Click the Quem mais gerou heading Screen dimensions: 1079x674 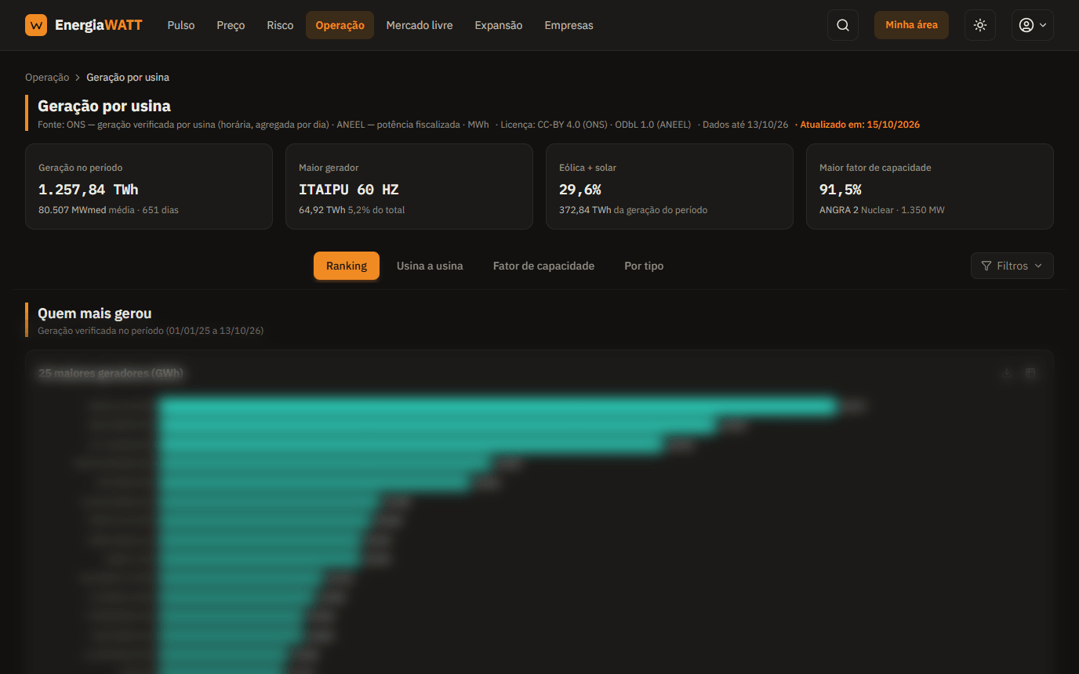click(x=95, y=313)
